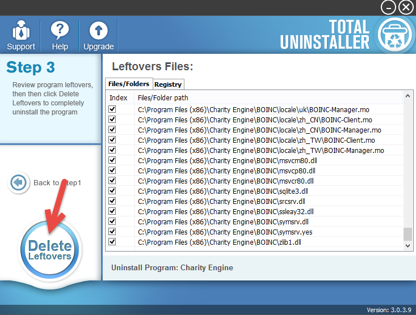Open the Support icon
This screenshot has height=315, width=416.
pyautogui.click(x=21, y=30)
